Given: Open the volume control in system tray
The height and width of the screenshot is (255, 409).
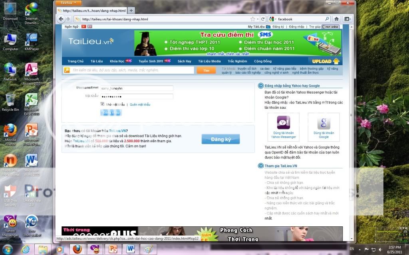Looking at the screenshot, I should coord(380,249).
